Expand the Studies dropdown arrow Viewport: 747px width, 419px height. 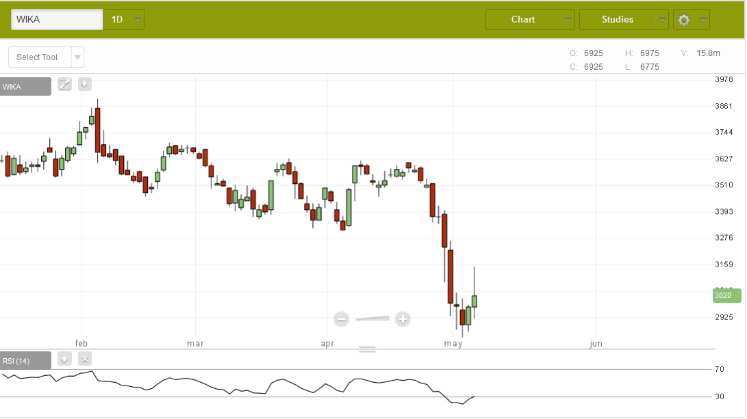[662, 20]
